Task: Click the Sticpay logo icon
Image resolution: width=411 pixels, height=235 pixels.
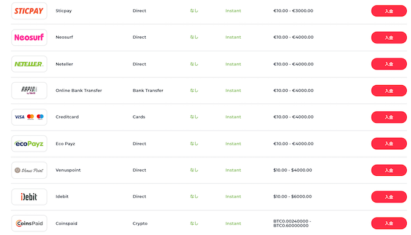Action: (29, 11)
